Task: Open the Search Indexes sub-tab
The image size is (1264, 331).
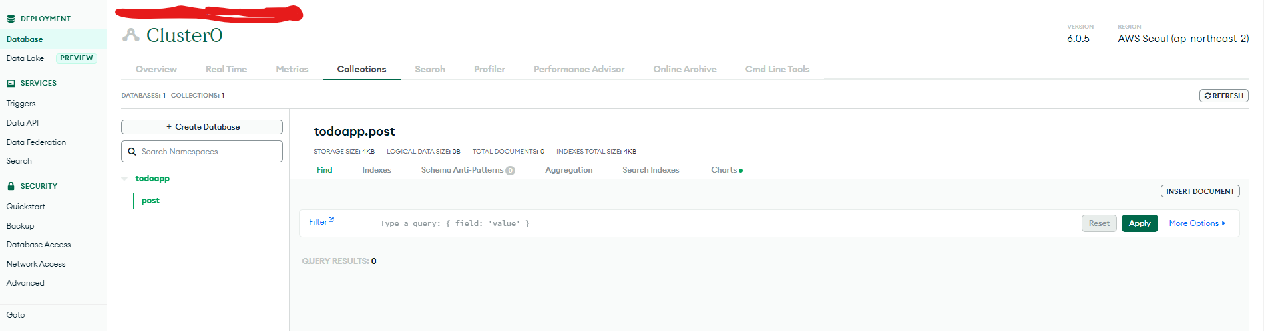Action: click(651, 170)
